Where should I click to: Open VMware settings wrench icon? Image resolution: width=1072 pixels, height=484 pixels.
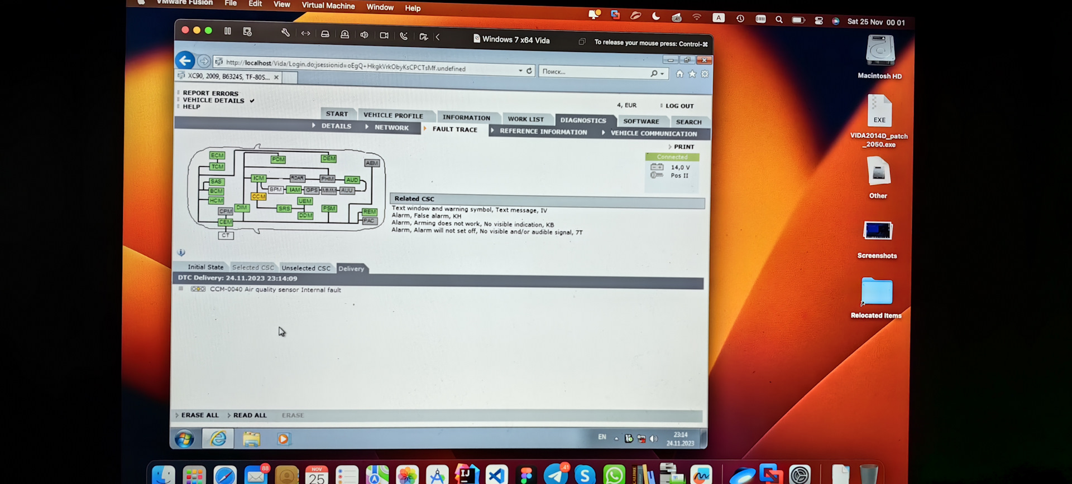coord(285,33)
